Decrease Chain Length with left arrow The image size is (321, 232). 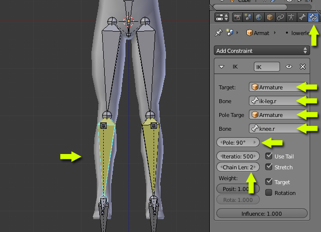point(221,167)
